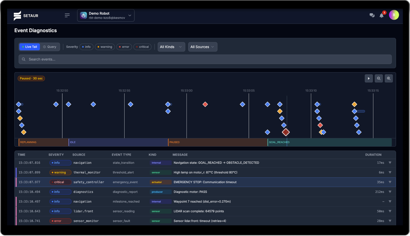Toggle the warning severity filter

tap(105, 47)
